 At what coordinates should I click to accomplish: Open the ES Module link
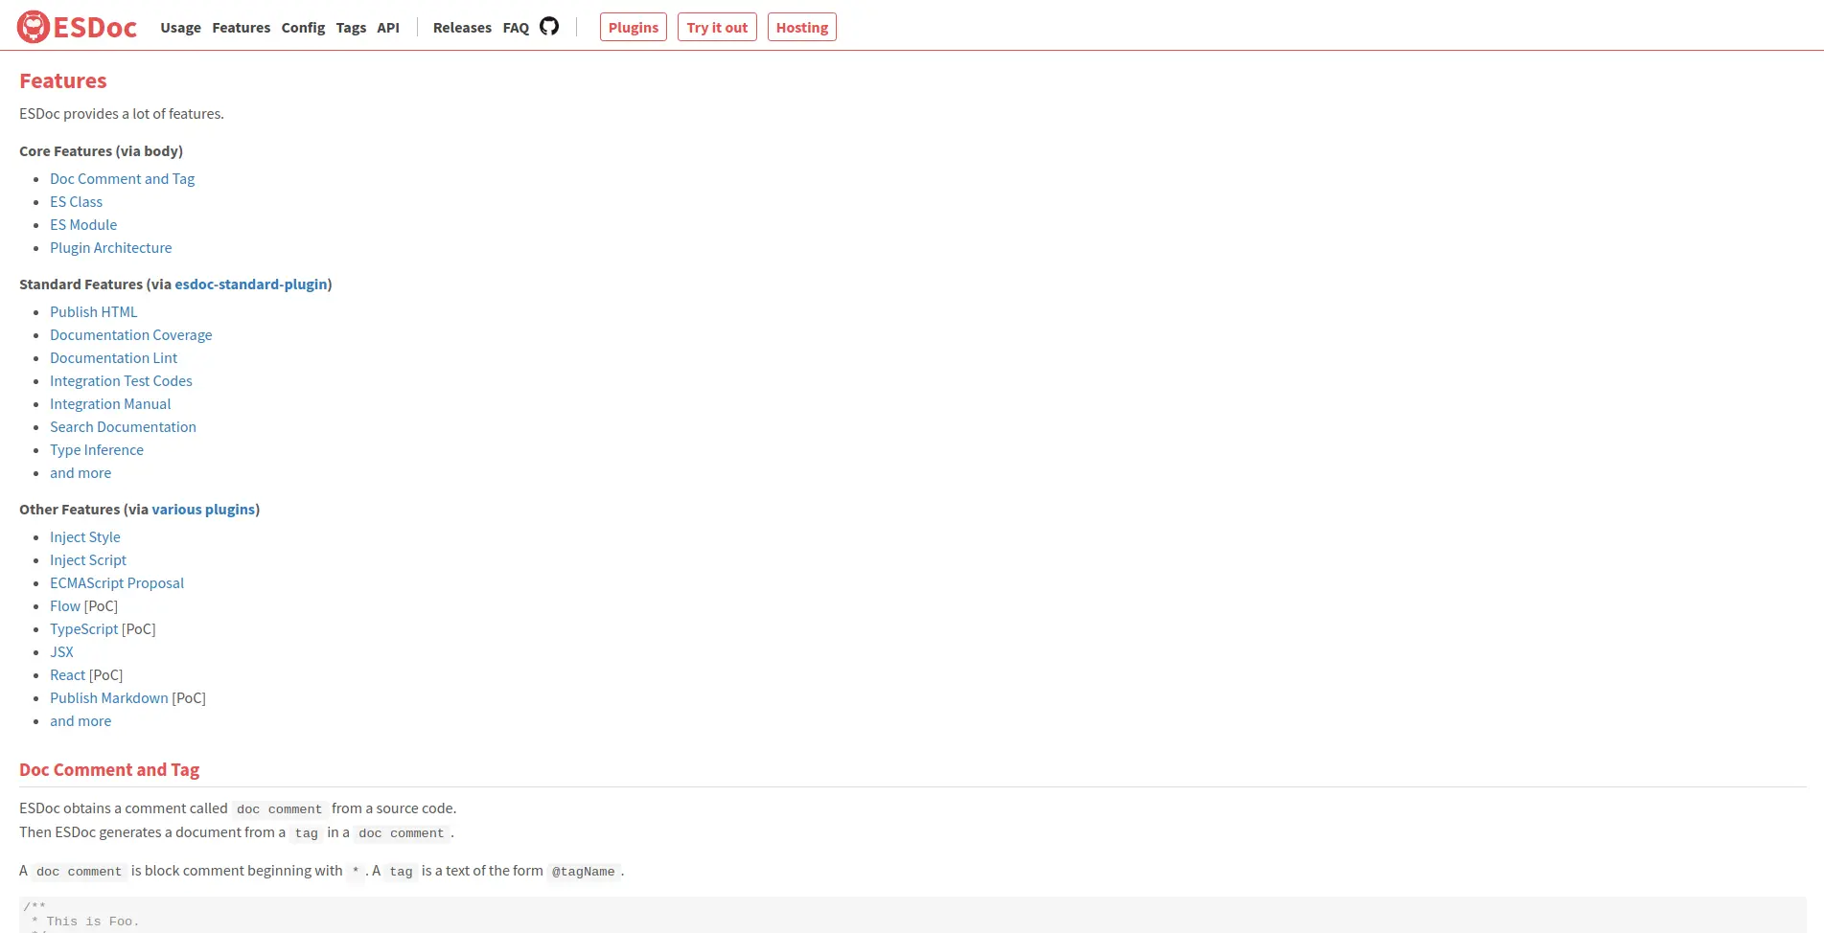83,225
